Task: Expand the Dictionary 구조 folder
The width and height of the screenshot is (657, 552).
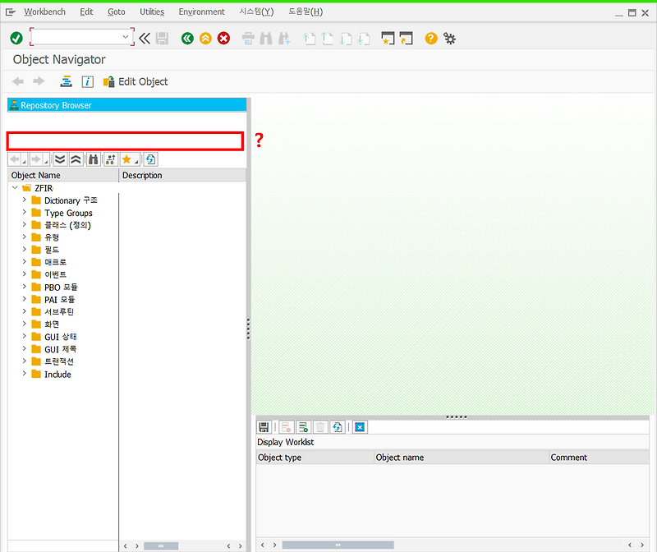Action: (25, 200)
